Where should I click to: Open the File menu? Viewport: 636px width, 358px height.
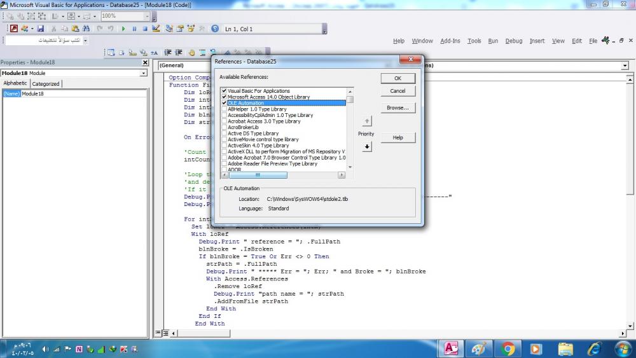[593, 41]
